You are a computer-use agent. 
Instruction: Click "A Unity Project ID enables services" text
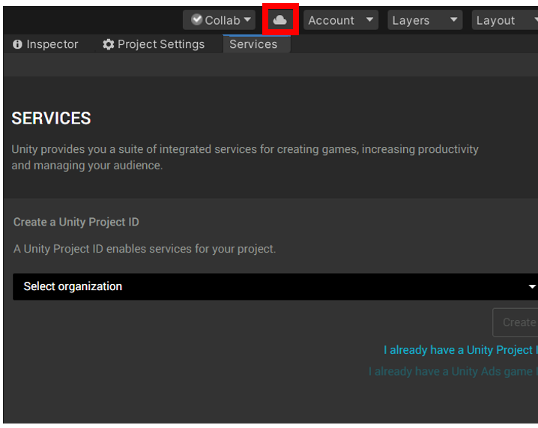[145, 249]
